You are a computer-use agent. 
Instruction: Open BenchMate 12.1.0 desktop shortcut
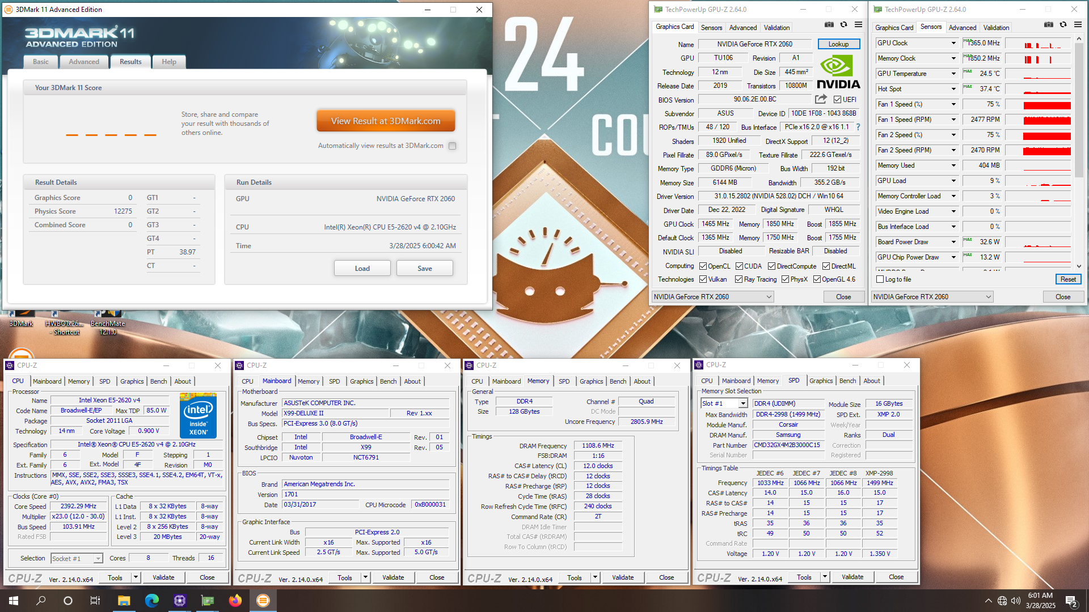(x=108, y=323)
